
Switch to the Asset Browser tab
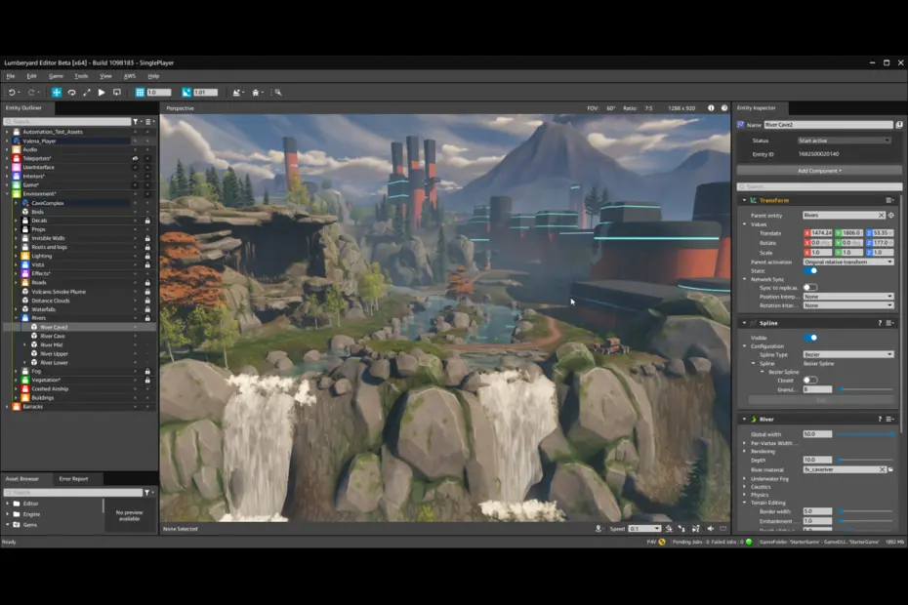22,479
